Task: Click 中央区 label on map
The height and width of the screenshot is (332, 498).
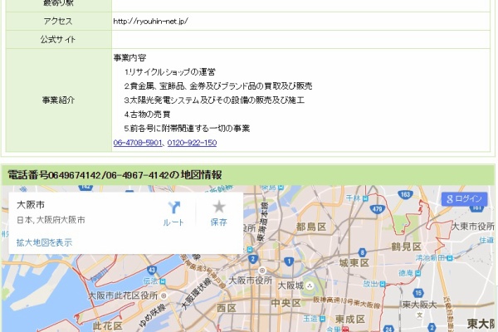Action: tap(286, 303)
